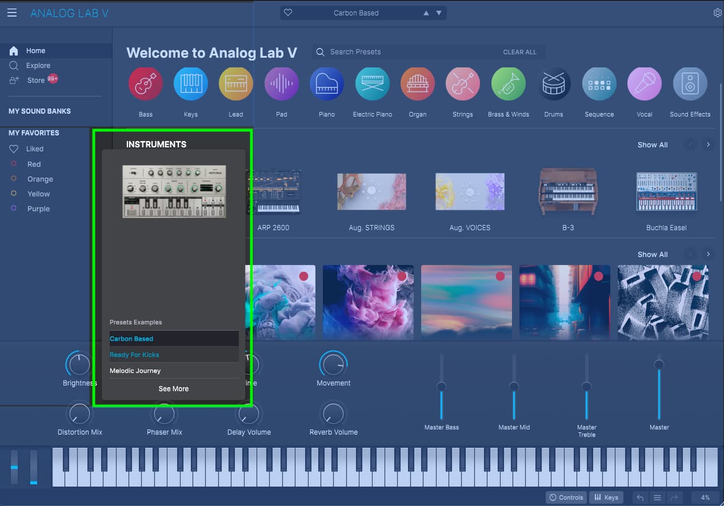Show Purple favorites list
Viewport: 724px width, 506px height.
[x=38, y=209]
